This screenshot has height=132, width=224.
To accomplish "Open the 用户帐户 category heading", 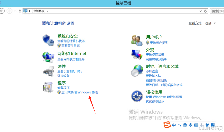I will click(154, 37).
